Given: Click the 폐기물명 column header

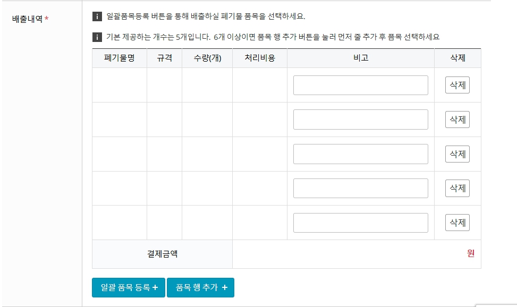Looking at the screenshot, I should 120,58.
